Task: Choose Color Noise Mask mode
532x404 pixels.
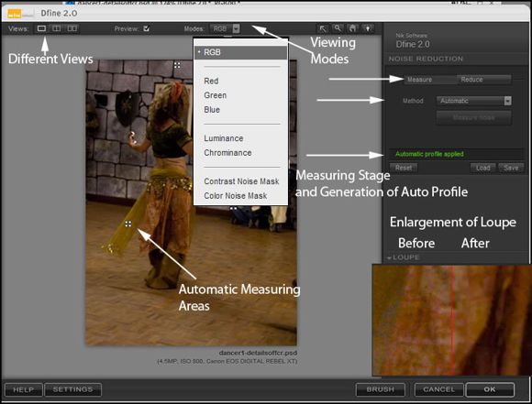Action: click(236, 196)
